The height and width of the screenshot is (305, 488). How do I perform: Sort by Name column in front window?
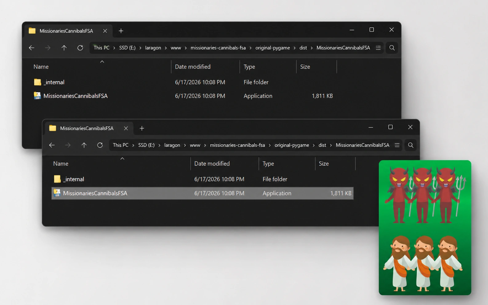coord(61,164)
